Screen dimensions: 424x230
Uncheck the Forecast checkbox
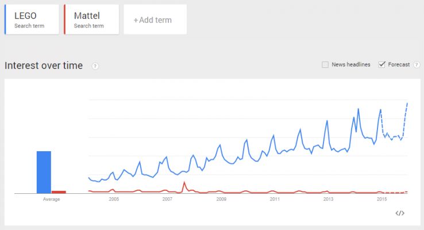[381, 64]
